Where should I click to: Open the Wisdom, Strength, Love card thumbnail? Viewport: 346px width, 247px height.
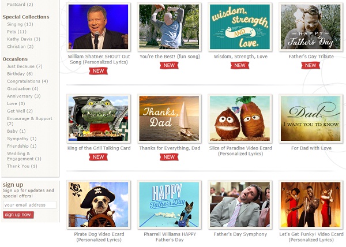pos(240,27)
